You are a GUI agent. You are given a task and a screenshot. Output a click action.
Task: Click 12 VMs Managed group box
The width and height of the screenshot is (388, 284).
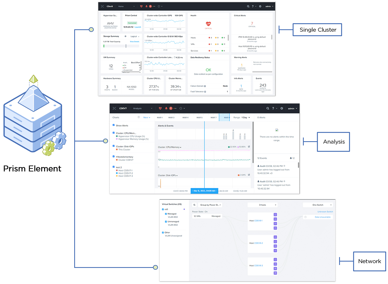point(207,216)
